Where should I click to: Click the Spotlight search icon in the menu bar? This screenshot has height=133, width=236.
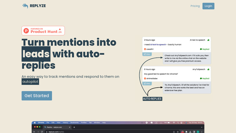coord(178,123)
